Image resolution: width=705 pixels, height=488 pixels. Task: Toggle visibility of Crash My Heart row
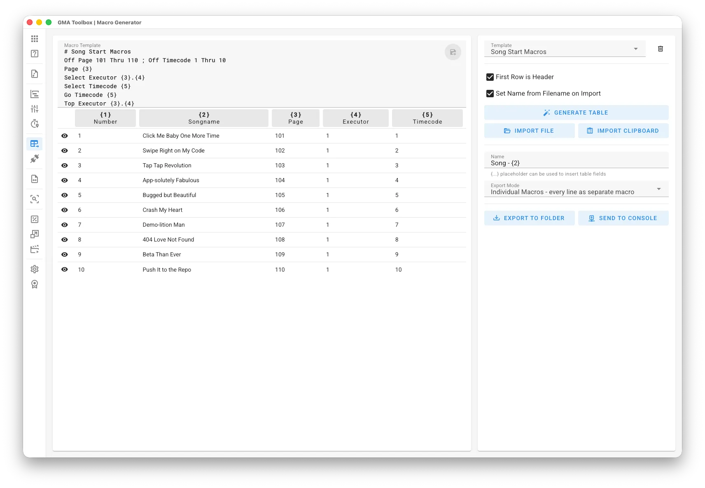[x=65, y=210]
